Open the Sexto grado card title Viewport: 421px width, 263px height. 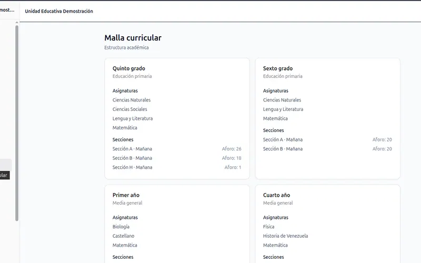(x=278, y=68)
